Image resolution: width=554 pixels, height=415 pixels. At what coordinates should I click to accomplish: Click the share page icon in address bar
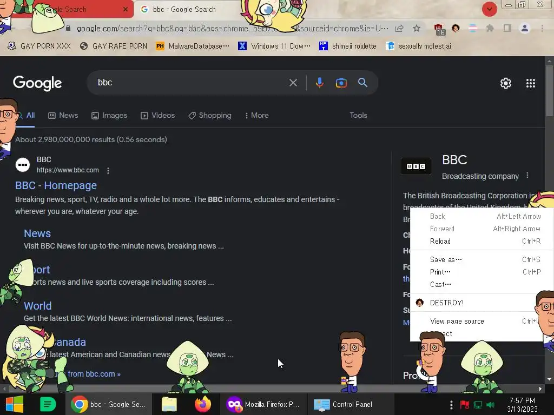pos(399,29)
